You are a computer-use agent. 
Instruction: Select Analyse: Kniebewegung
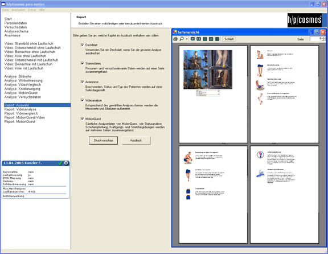[x=22, y=89]
